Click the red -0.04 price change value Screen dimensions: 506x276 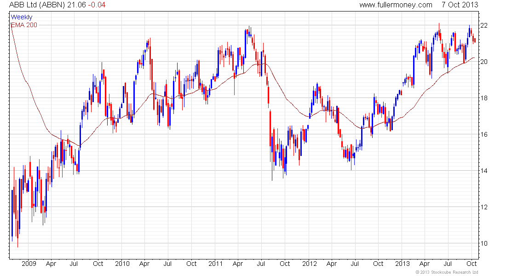coord(97,5)
